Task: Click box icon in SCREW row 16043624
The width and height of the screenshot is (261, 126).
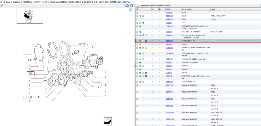Action: coord(143,53)
